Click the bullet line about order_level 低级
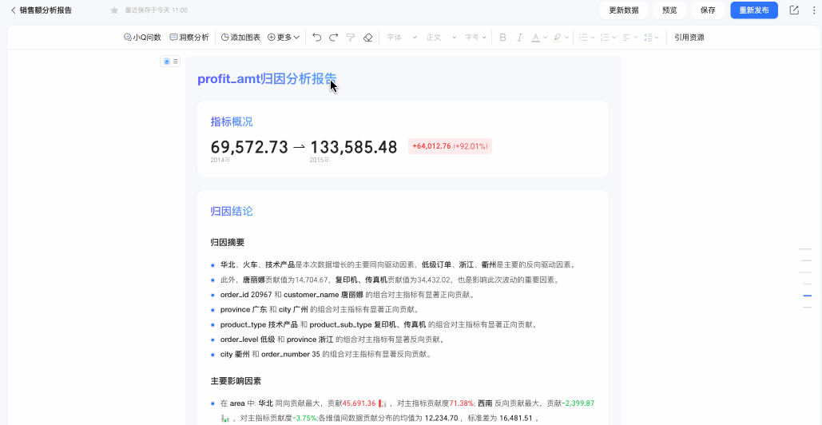 tap(332, 339)
